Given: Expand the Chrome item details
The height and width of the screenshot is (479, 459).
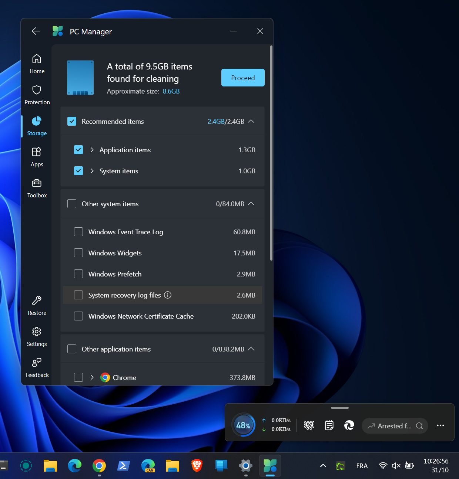Looking at the screenshot, I should point(92,377).
